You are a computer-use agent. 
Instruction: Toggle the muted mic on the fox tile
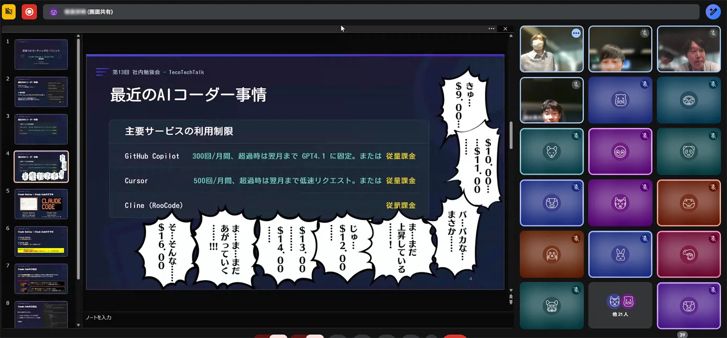coord(576,136)
